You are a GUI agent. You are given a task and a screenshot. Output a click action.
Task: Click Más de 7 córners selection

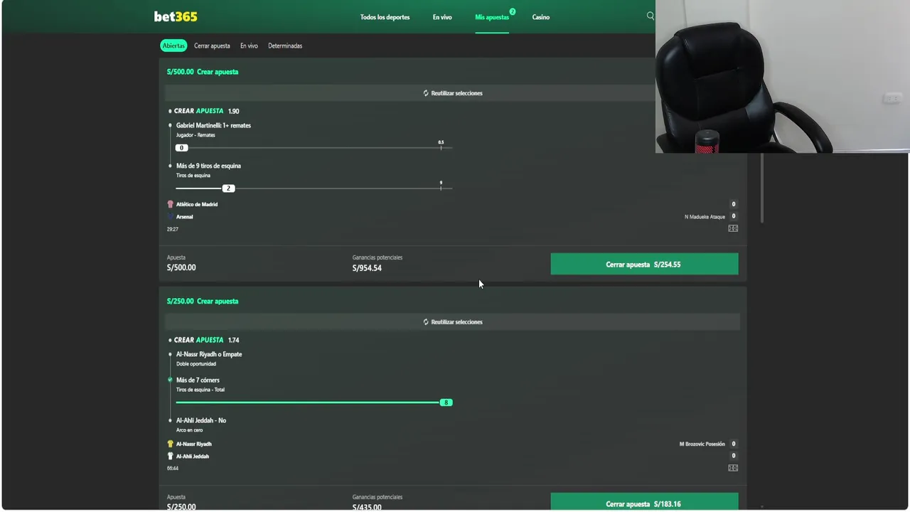[x=198, y=380]
